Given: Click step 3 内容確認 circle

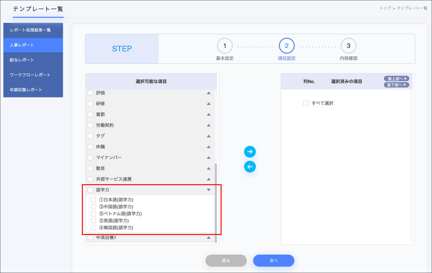Looking at the screenshot, I should click(349, 46).
